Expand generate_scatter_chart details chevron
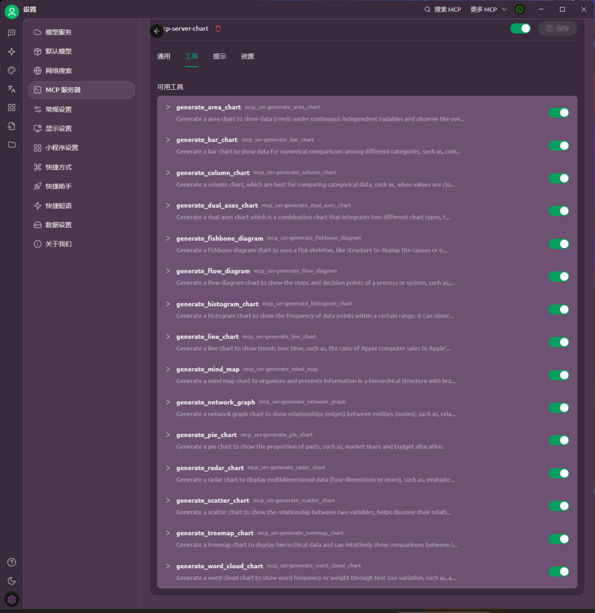The image size is (595, 613). click(x=168, y=501)
